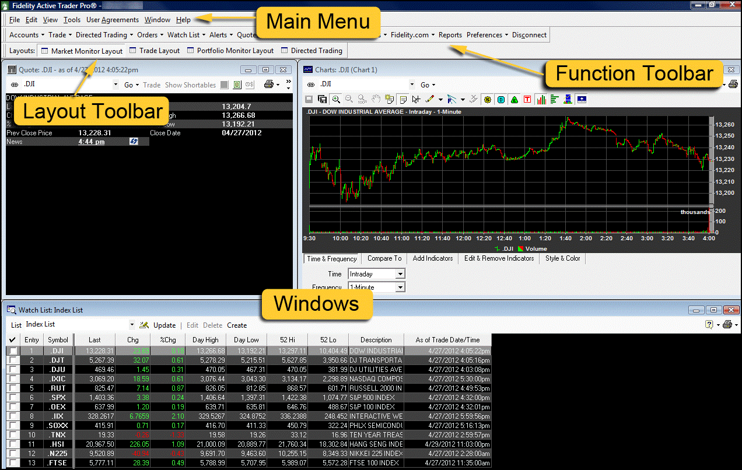Tick the .OEX row checkbox

click(x=13, y=407)
